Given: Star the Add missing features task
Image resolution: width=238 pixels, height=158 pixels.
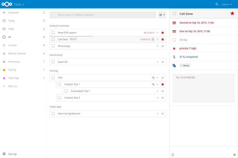Looking at the screenshot, I should pyautogui.click(x=163, y=113).
